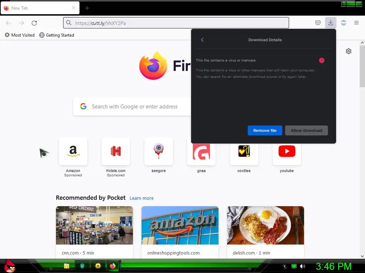
Task: Click the speaker volume tray icon
Action: tap(302, 266)
